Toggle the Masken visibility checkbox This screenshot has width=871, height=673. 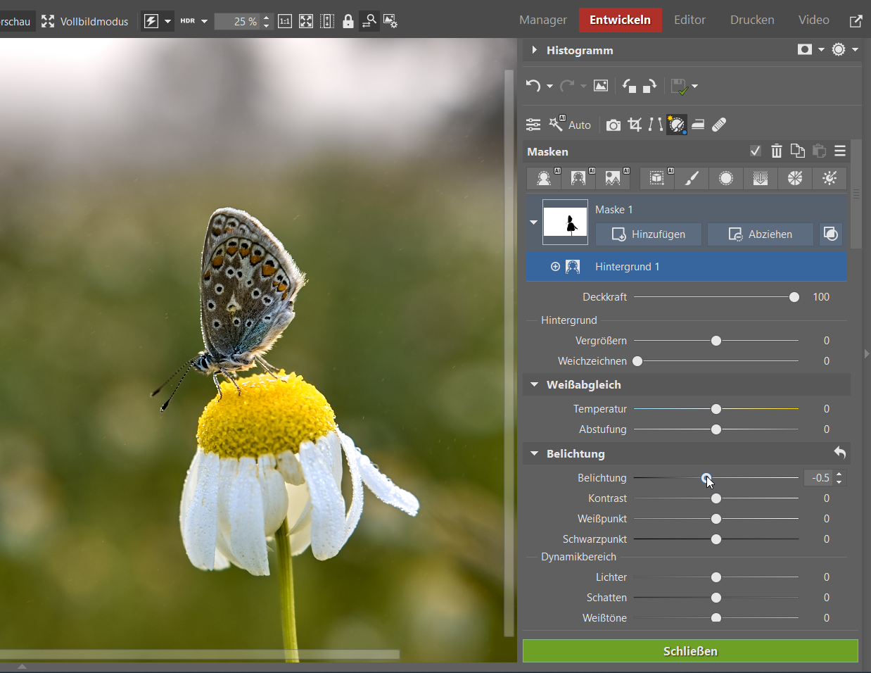(x=755, y=151)
